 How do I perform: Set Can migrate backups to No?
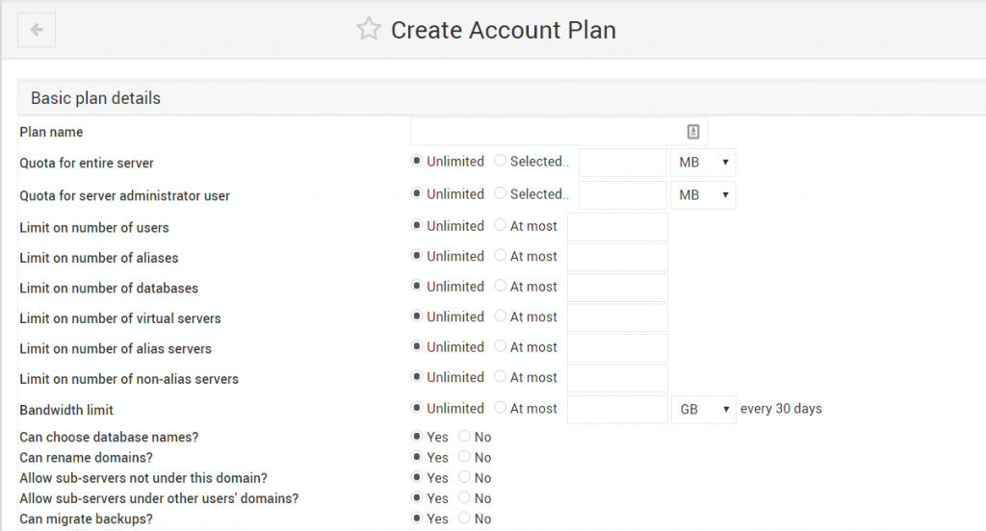(464, 518)
